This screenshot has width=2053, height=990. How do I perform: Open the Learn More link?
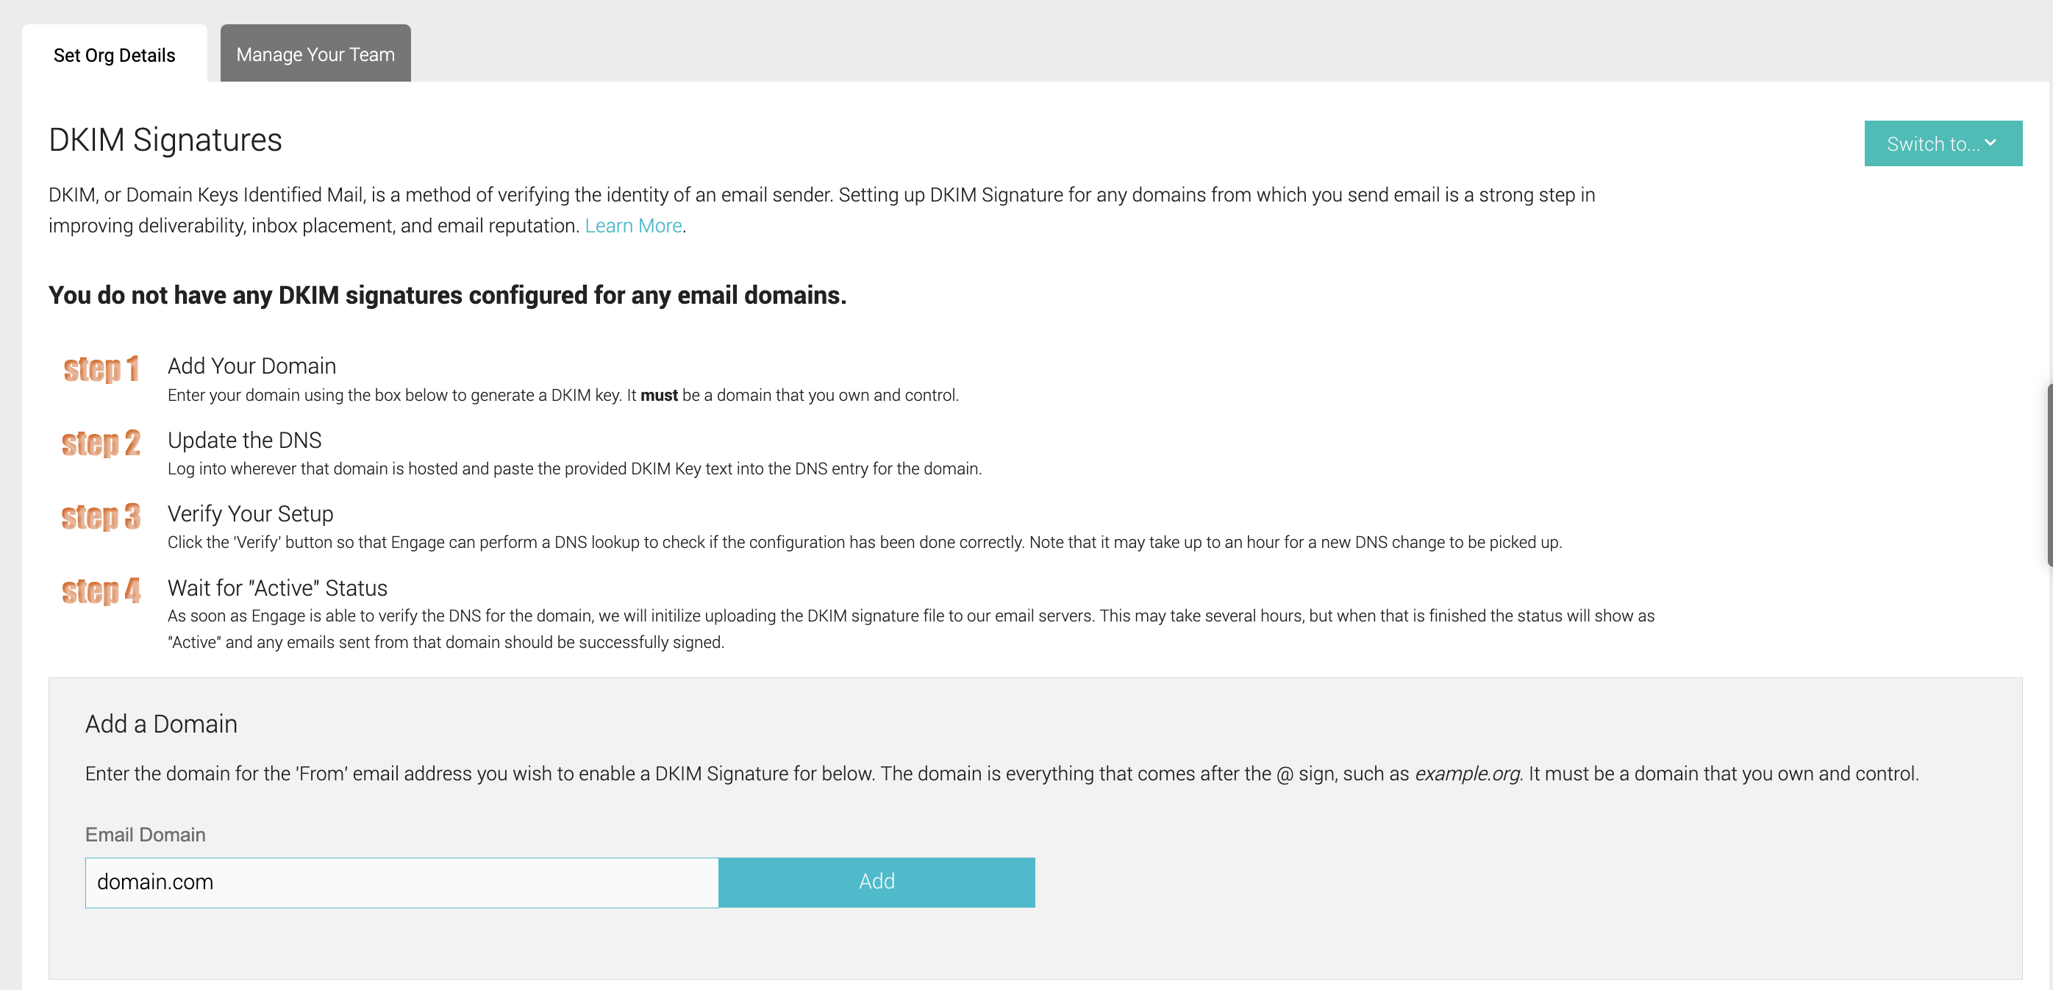click(633, 226)
